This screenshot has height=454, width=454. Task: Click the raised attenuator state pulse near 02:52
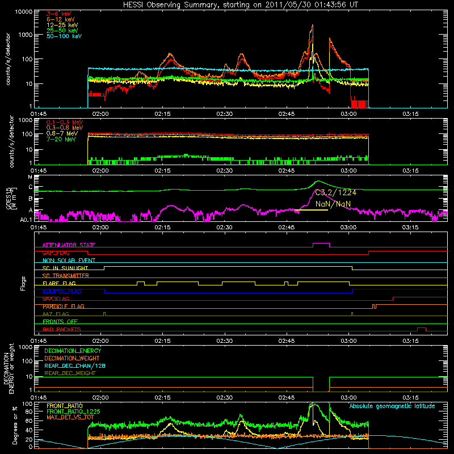(x=321, y=243)
